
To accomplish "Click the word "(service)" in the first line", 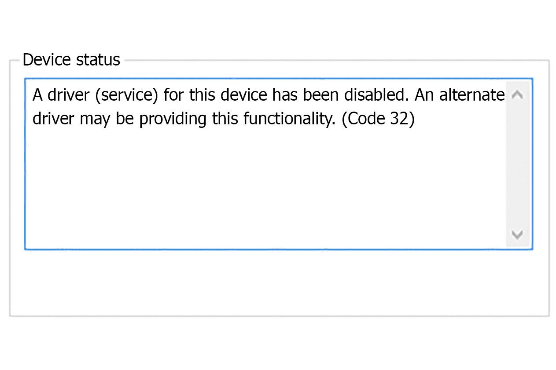I will click(126, 95).
